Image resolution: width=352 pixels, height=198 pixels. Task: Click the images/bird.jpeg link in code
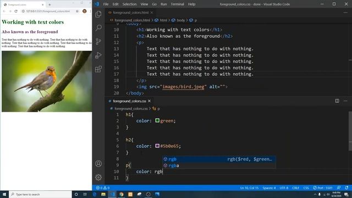coord(183,87)
